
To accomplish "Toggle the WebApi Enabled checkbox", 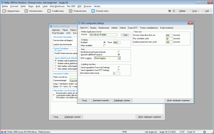I will pos(105,42).
